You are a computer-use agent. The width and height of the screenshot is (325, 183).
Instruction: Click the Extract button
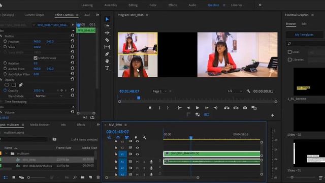(x=236, y=108)
